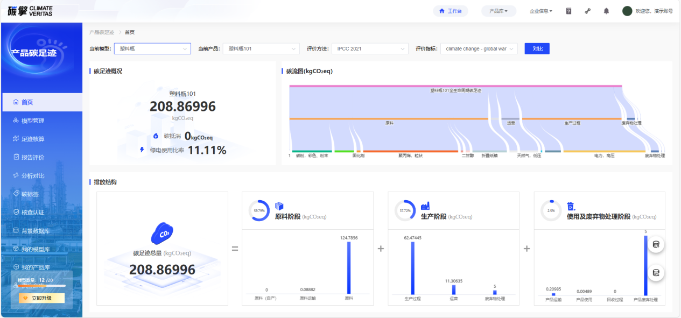Click the user avatar circle
This screenshot has width=681, height=318.
click(x=627, y=11)
